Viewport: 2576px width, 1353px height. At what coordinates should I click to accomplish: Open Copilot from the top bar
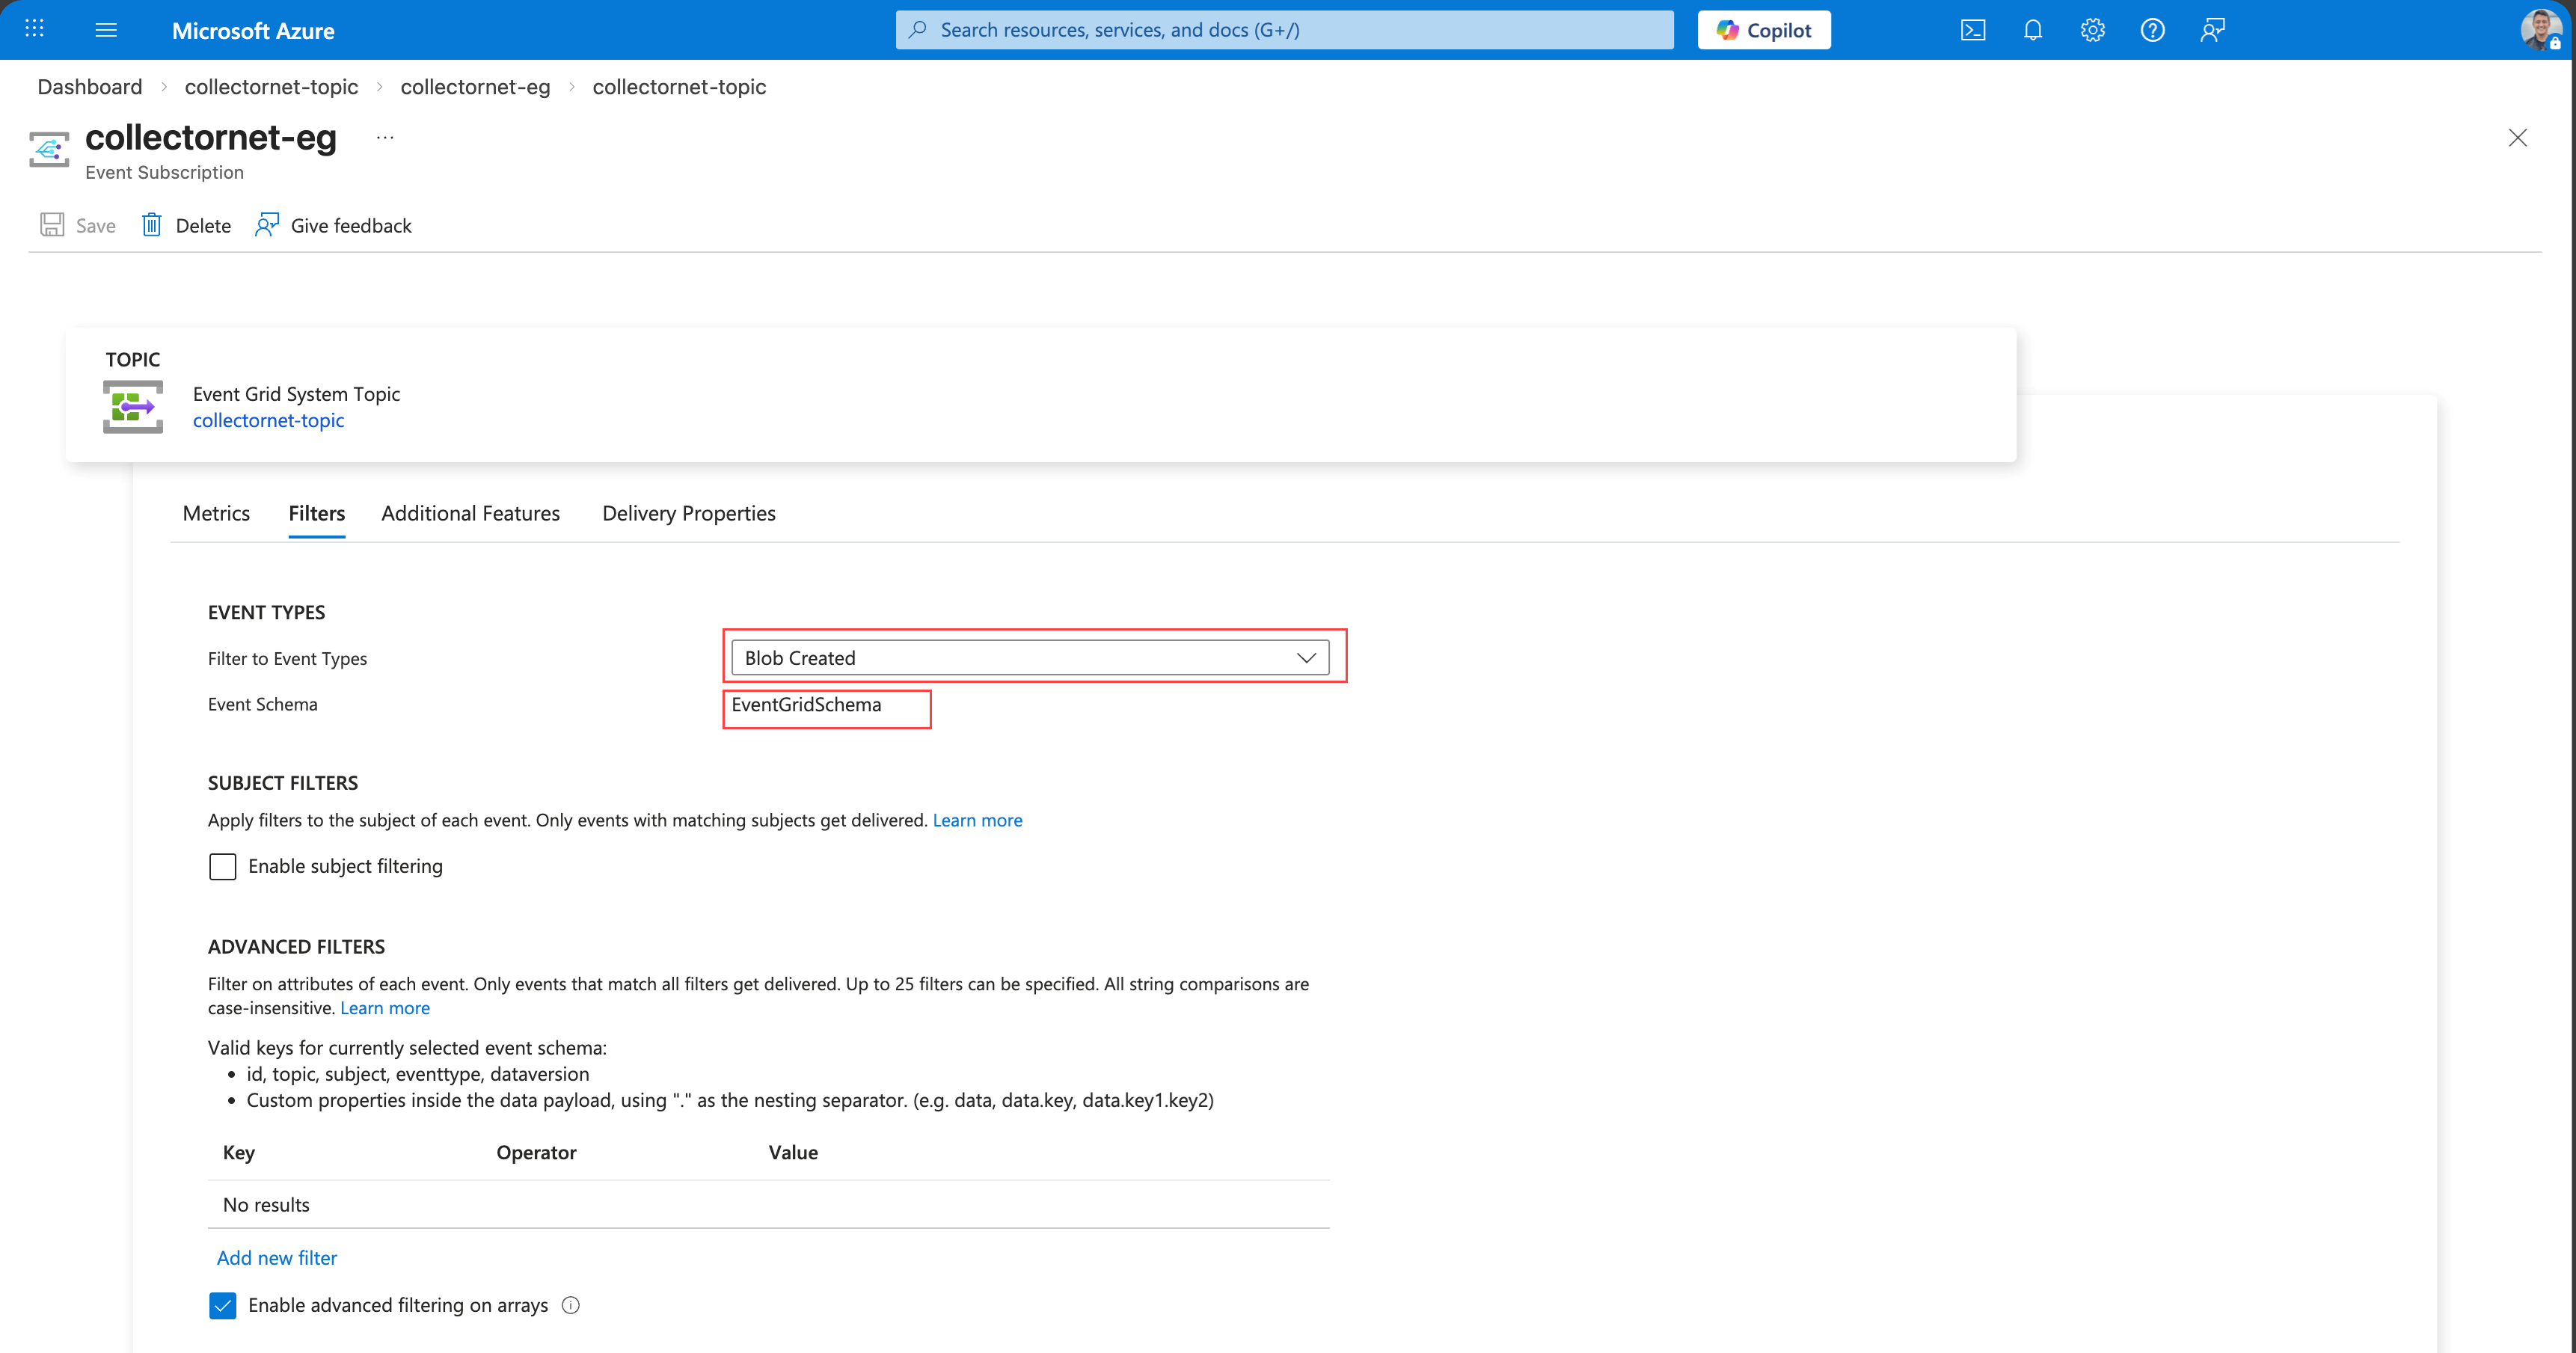coord(1764,30)
